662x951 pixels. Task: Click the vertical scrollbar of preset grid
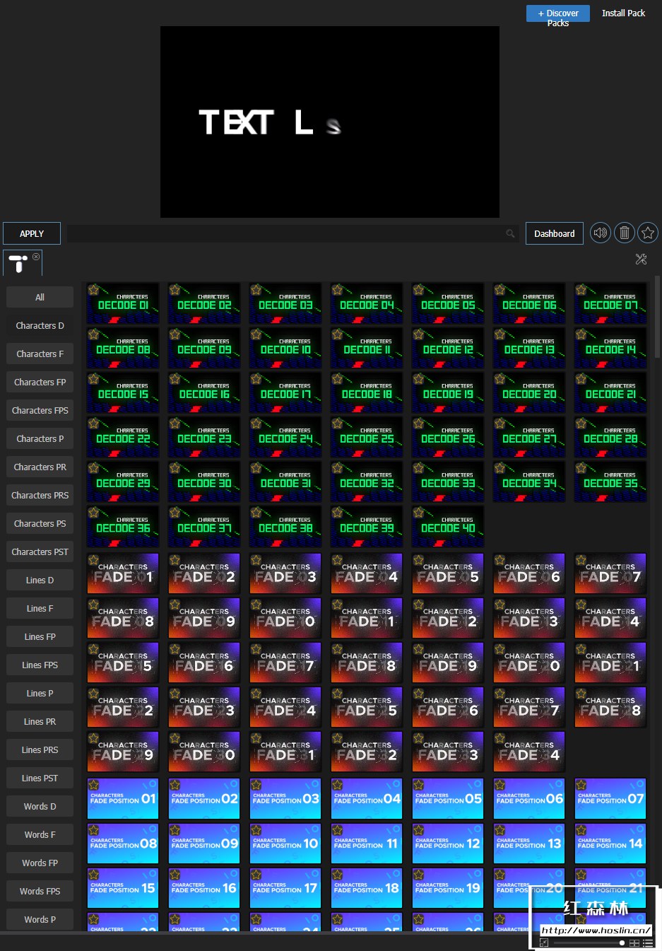(x=658, y=318)
